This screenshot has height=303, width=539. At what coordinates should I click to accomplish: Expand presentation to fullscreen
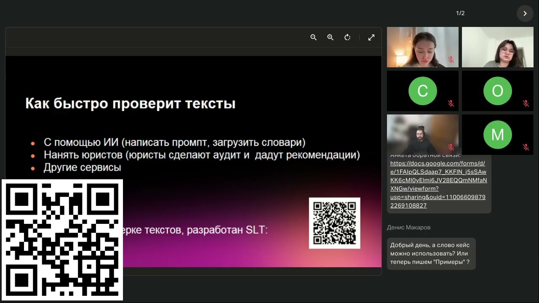[x=371, y=37]
